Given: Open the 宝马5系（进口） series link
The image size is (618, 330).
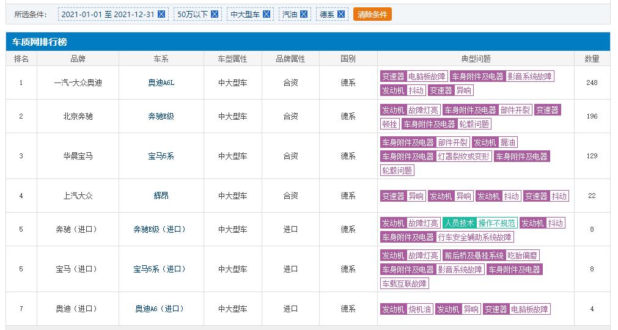Looking at the screenshot, I should tap(161, 269).
